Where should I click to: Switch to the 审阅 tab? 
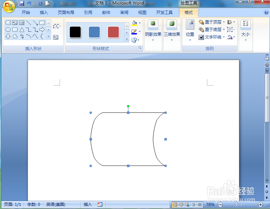[124, 12]
